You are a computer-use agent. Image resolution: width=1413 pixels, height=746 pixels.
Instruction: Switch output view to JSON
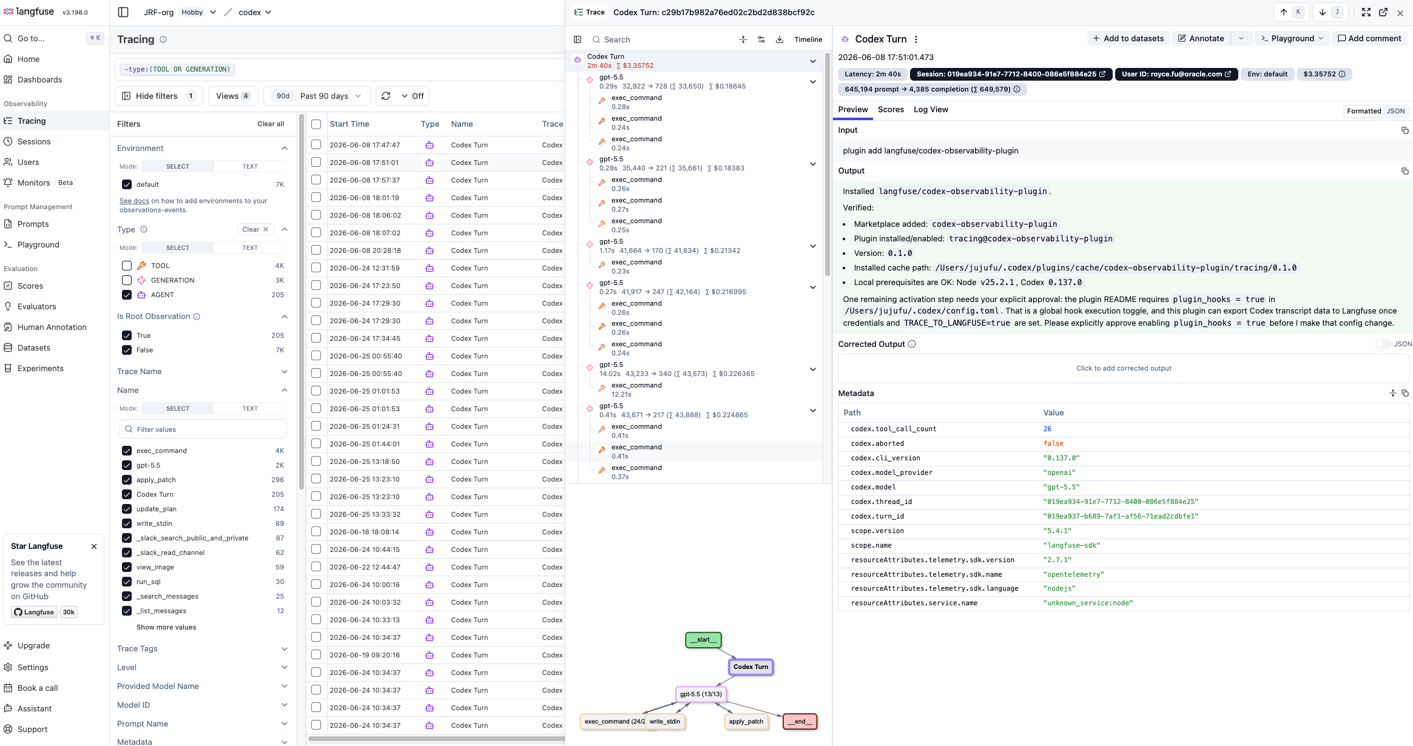click(x=1395, y=111)
